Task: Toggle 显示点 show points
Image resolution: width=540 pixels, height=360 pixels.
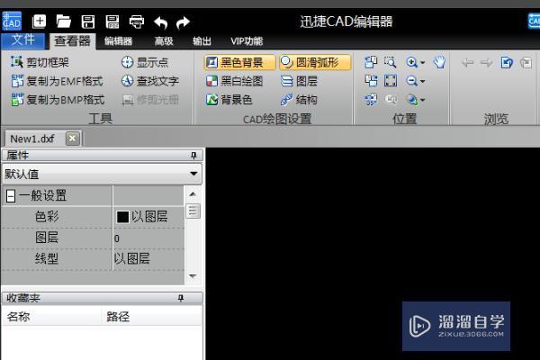Action: click(145, 62)
